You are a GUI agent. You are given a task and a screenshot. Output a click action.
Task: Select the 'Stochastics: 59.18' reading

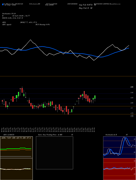pos(9,14)
